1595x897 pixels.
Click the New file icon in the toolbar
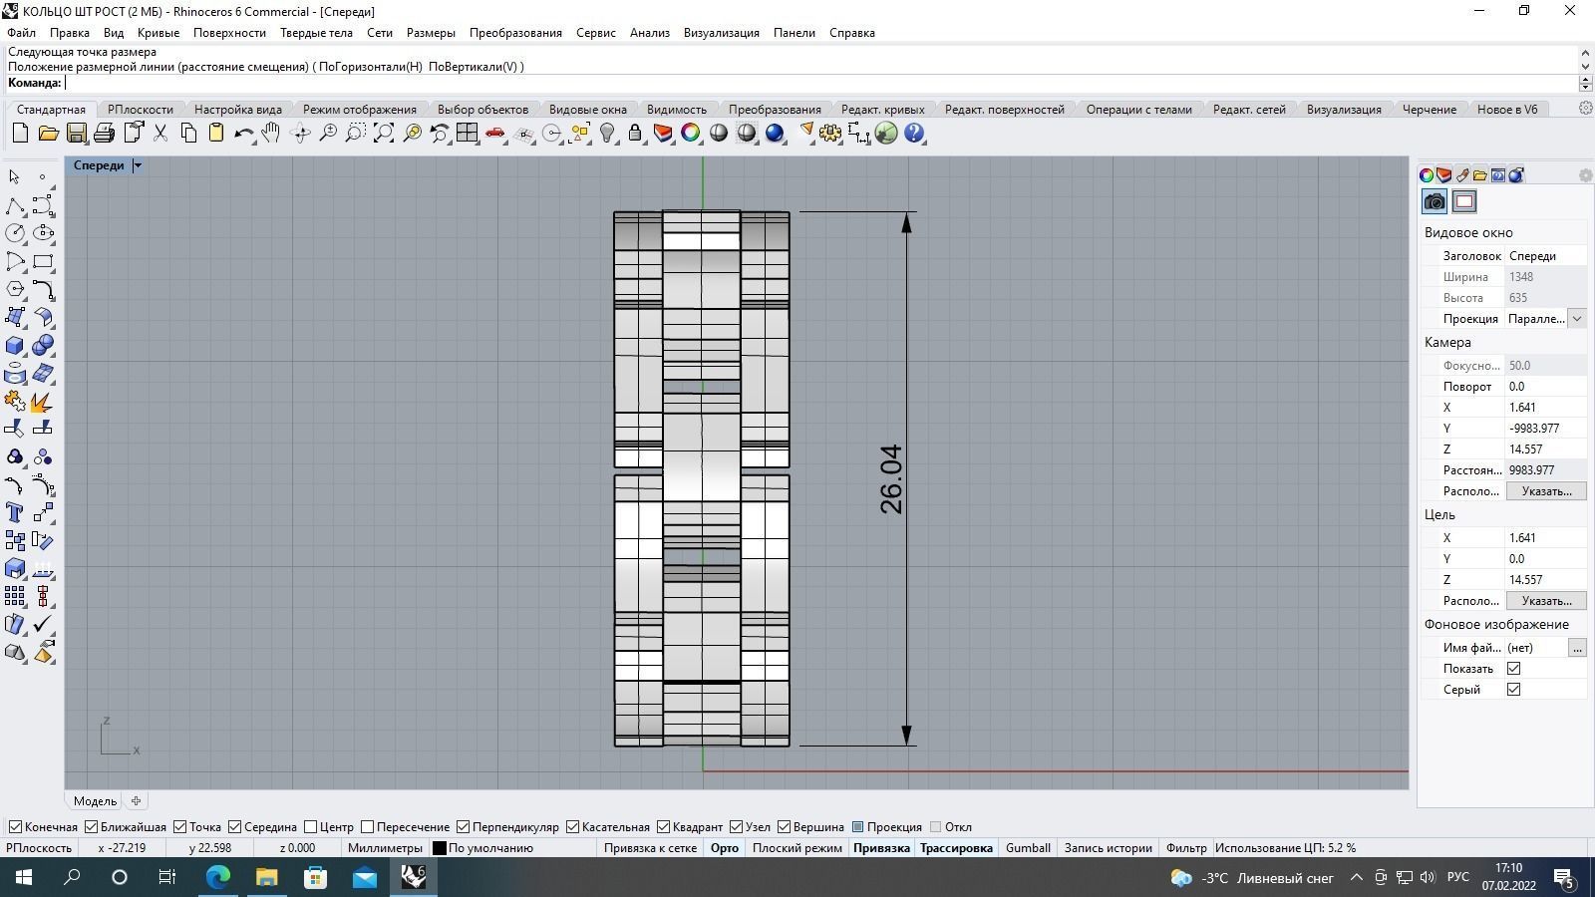point(20,133)
